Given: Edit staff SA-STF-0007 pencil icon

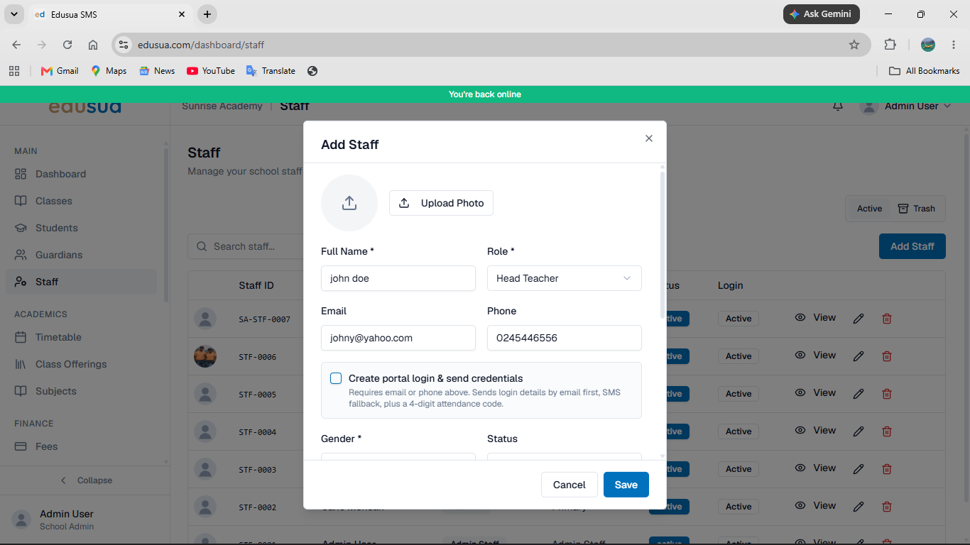Looking at the screenshot, I should (859, 319).
